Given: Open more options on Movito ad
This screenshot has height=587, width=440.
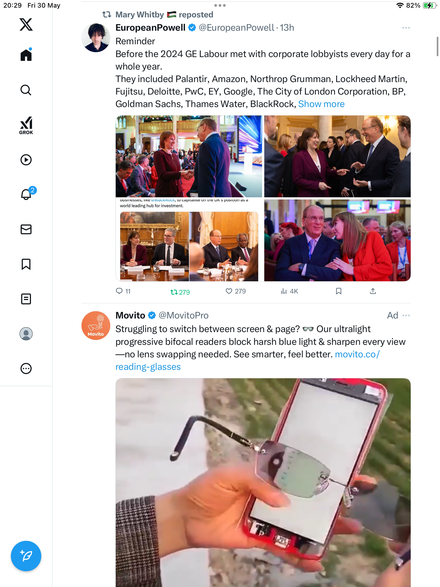Looking at the screenshot, I should click(406, 316).
